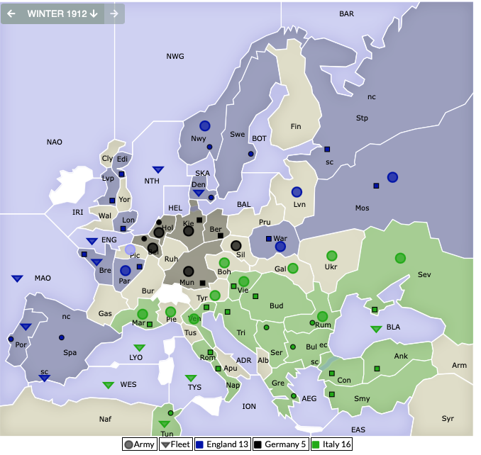Select the German army in Holland
481x455 pixels.
[x=159, y=232]
